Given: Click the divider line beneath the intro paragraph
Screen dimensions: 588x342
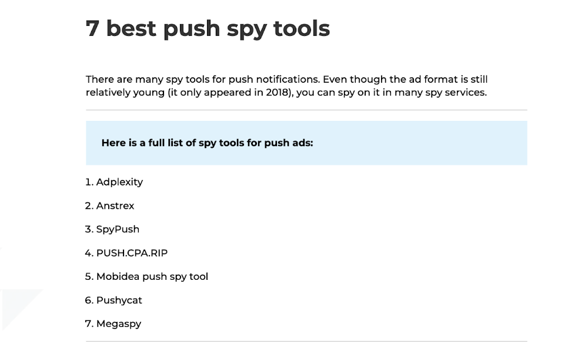Looking at the screenshot, I should click(x=306, y=110).
